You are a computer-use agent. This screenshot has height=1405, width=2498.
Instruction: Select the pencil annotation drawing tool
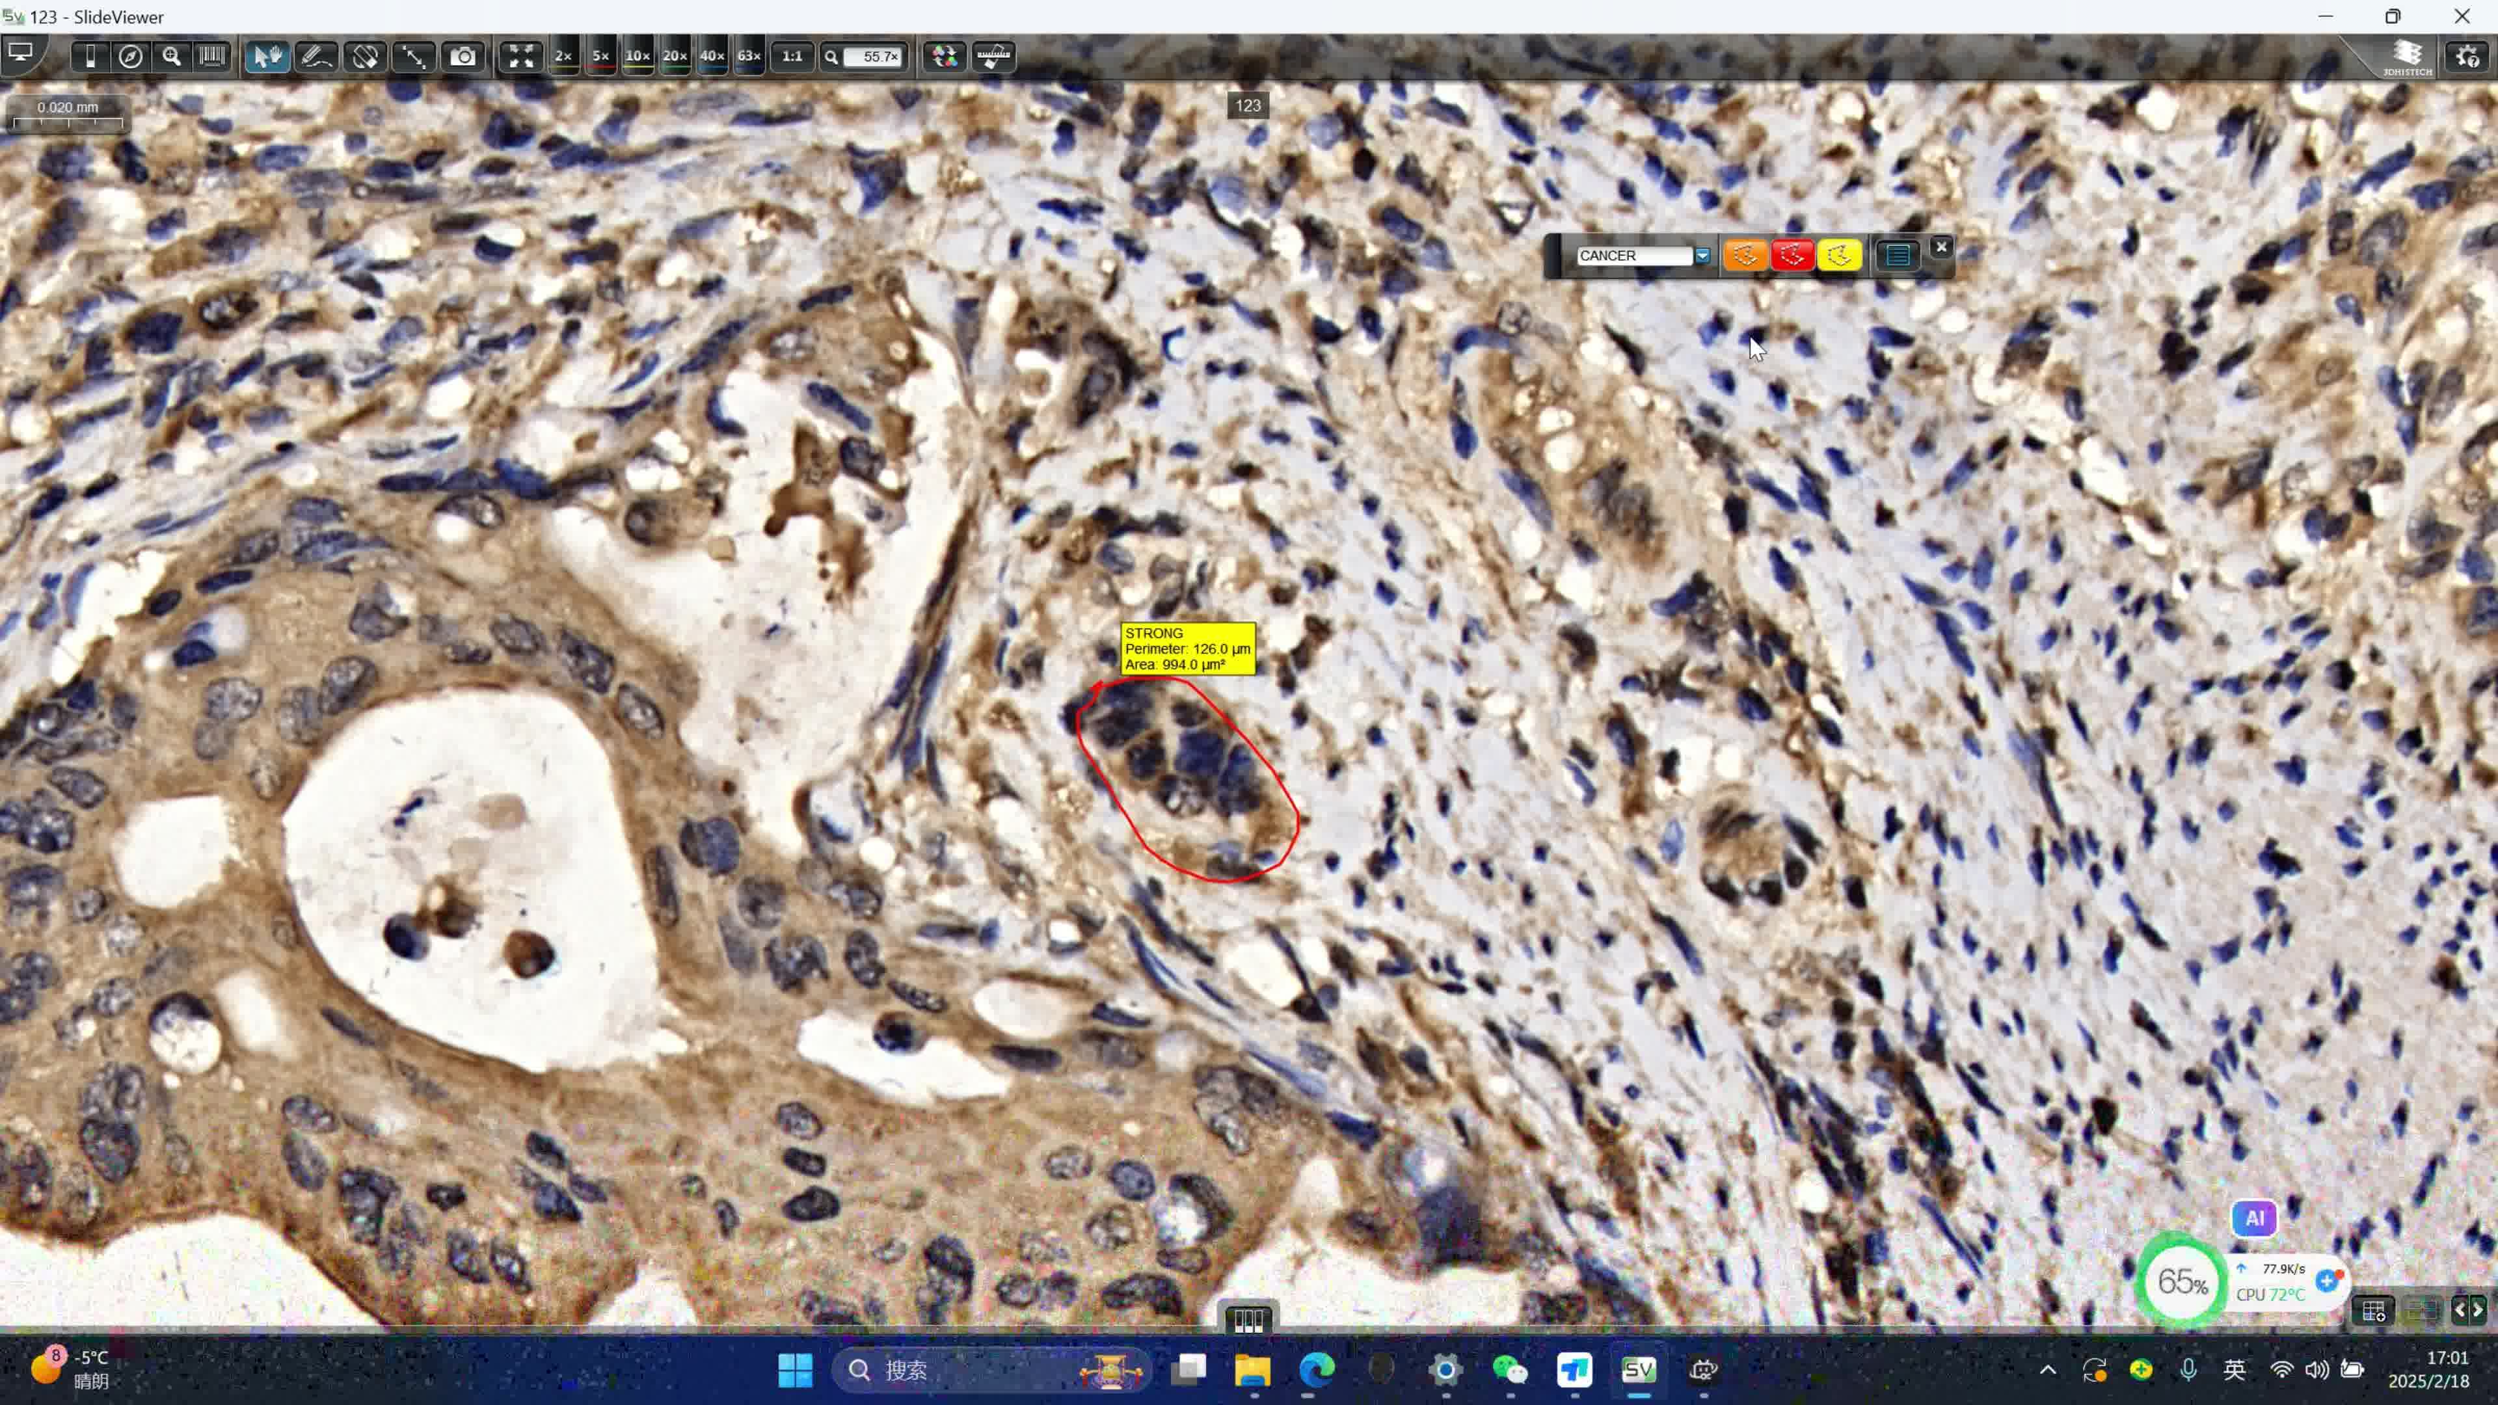pyautogui.click(x=316, y=56)
